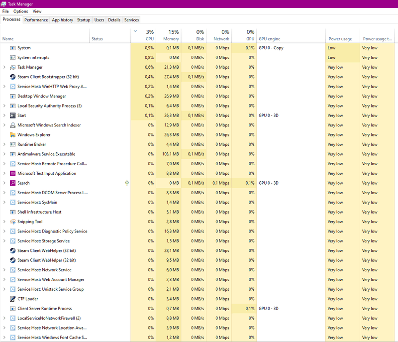Click the CTF Loader pen icon
This screenshot has height=342, width=398.
13,299
